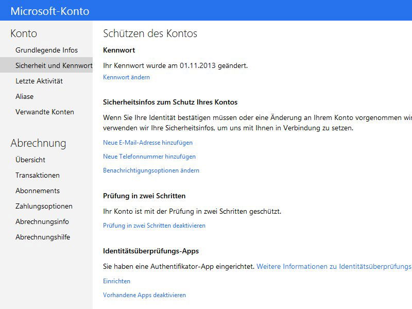Click the Kennwort section heading
The width and height of the screenshot is (412, 309).
click(119, 50)
